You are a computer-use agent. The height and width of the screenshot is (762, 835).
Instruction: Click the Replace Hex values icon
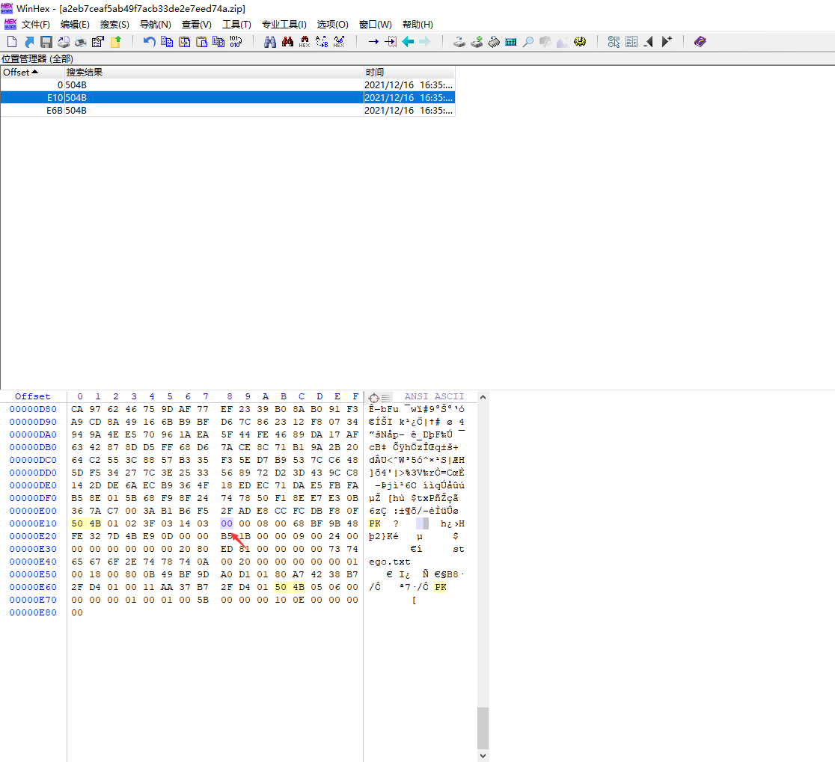pyautogui.click(x=339, y=42)
